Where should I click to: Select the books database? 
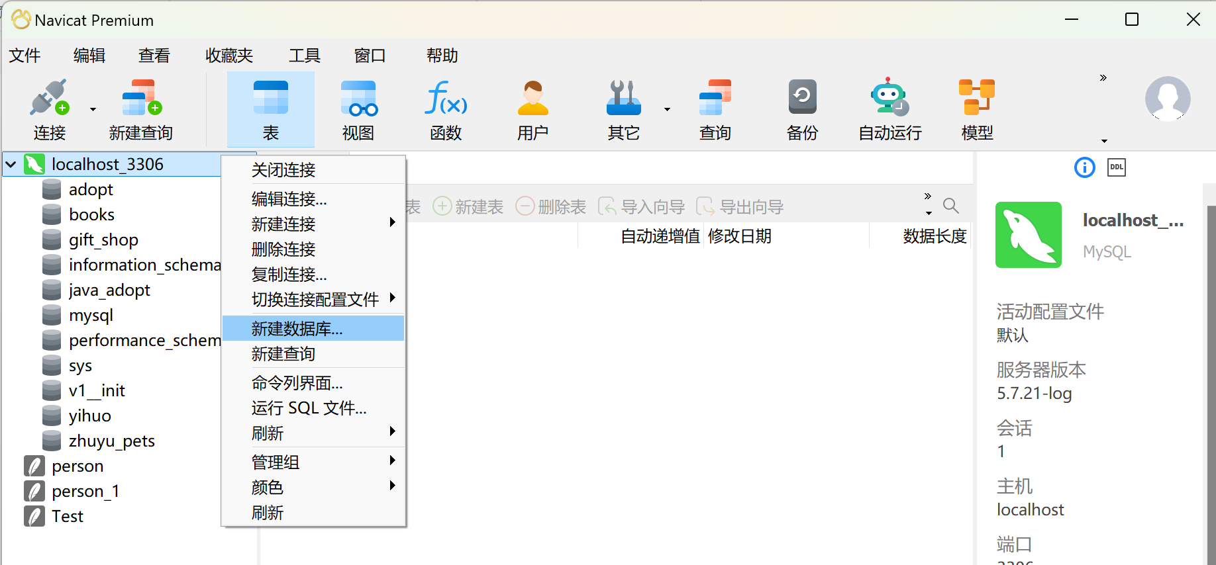pos(92,215)
